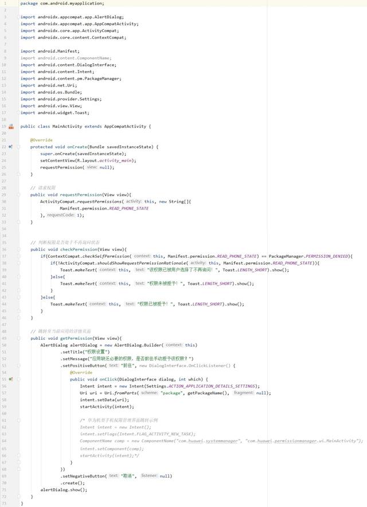Viewport: 367px width, 507px height.
Task: Click the import androidx.core.content.ContextCompat line
Action: click(73, 37)
